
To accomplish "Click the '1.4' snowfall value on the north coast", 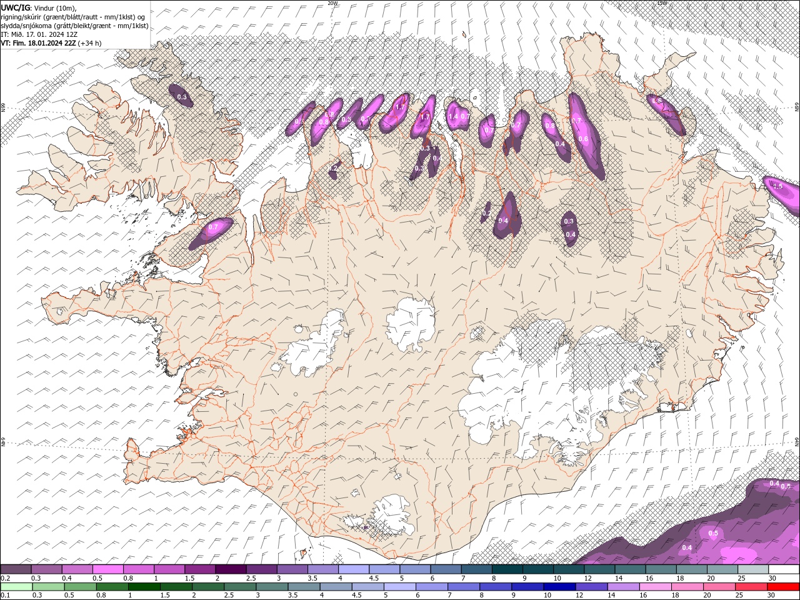I will tap(453, 116).
